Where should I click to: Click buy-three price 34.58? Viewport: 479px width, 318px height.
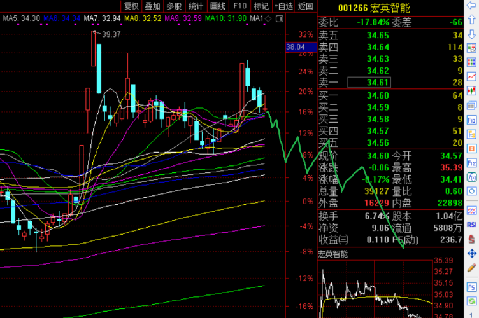(378, 119)
